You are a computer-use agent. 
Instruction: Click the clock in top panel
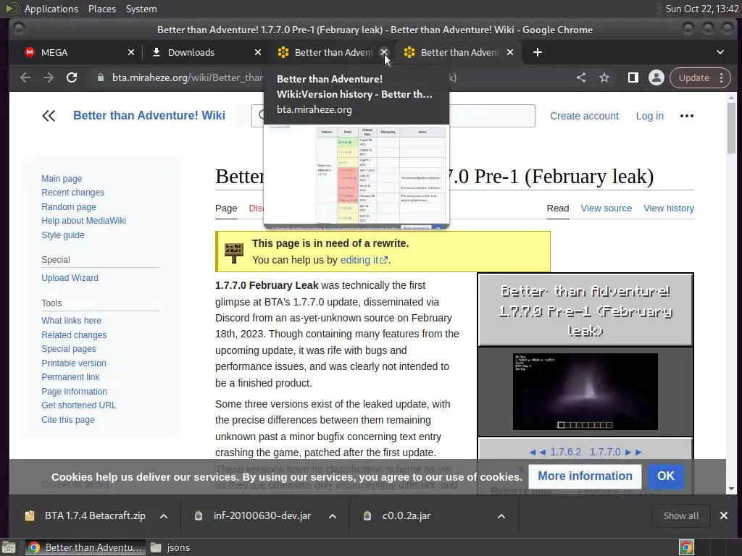pyautogui.click(x=701, y=9)
